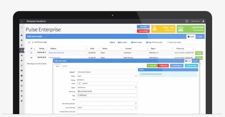
Task: Open the wrench maintenance icon in sidebar
Action: (22, 65)
